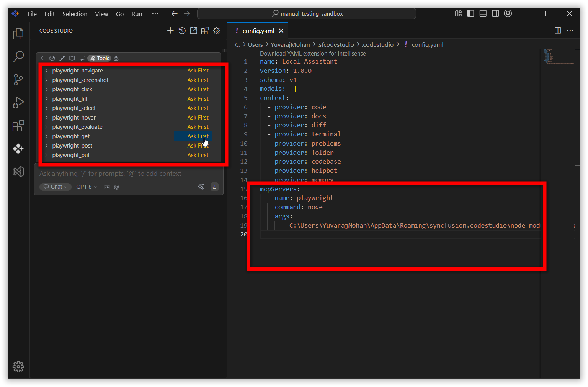Viewport: 588px width, 387px height.
Task: Toggle the Secondary Side Bar visibility
Action: pyautogui.click(x=495, y=14)
